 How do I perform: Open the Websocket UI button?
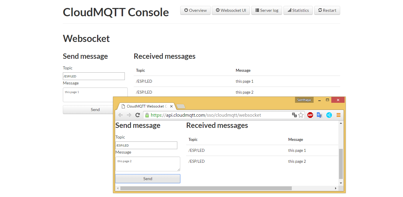231,10
